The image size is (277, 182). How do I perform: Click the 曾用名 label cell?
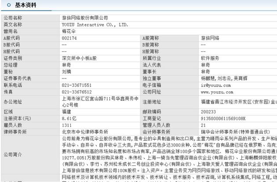coord(30,32)
